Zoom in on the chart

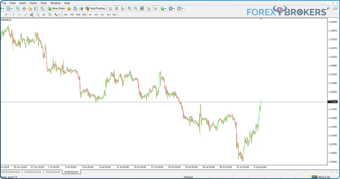click(x=130, y=9)
